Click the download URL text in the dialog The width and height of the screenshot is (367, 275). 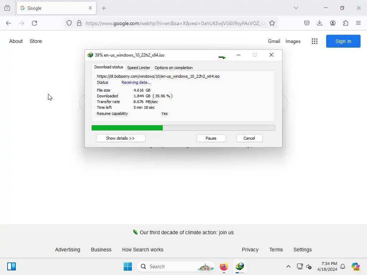[158, 76]
